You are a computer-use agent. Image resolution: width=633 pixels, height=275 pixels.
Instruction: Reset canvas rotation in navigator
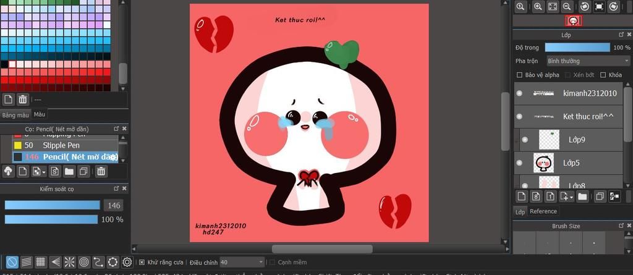click(599, 6)
